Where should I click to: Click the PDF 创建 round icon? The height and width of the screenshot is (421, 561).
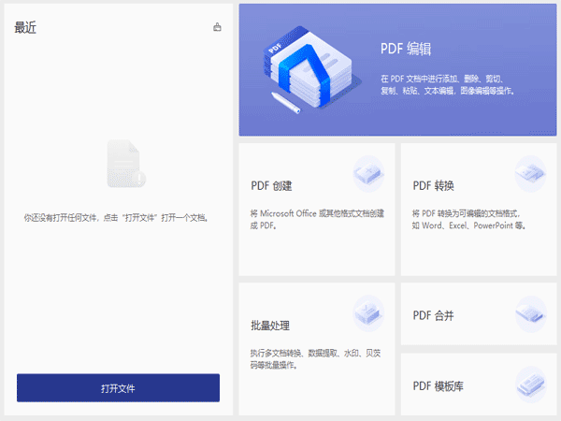(368, 174)
